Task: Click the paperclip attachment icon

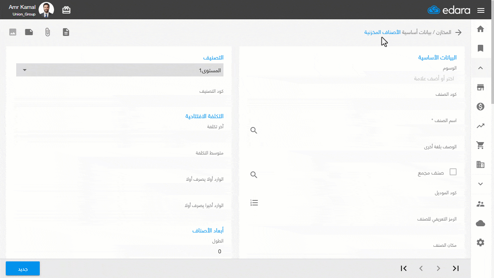Action: pyautogui.click(x=47, y=32)
